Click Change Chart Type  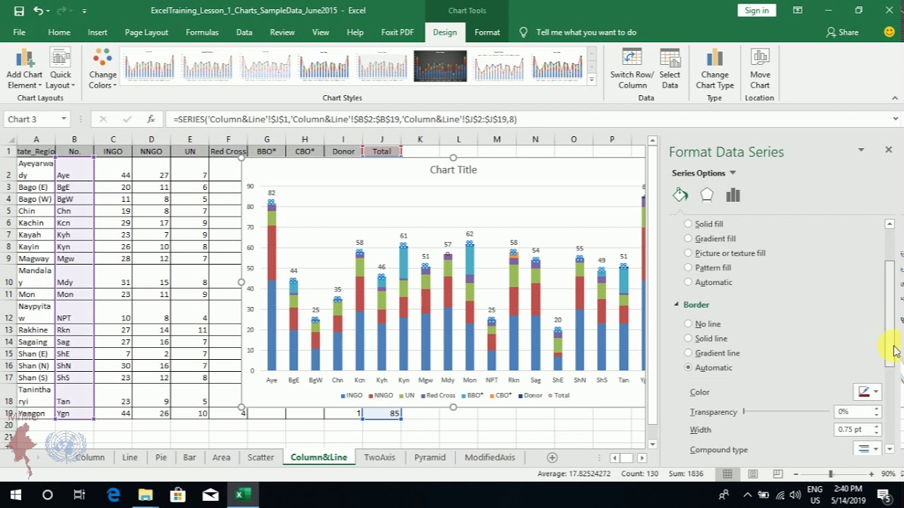point(715,69)
